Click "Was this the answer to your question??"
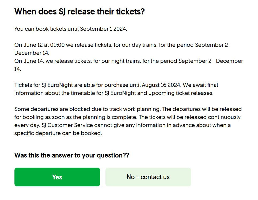258x200 pixels. point(72,155)
